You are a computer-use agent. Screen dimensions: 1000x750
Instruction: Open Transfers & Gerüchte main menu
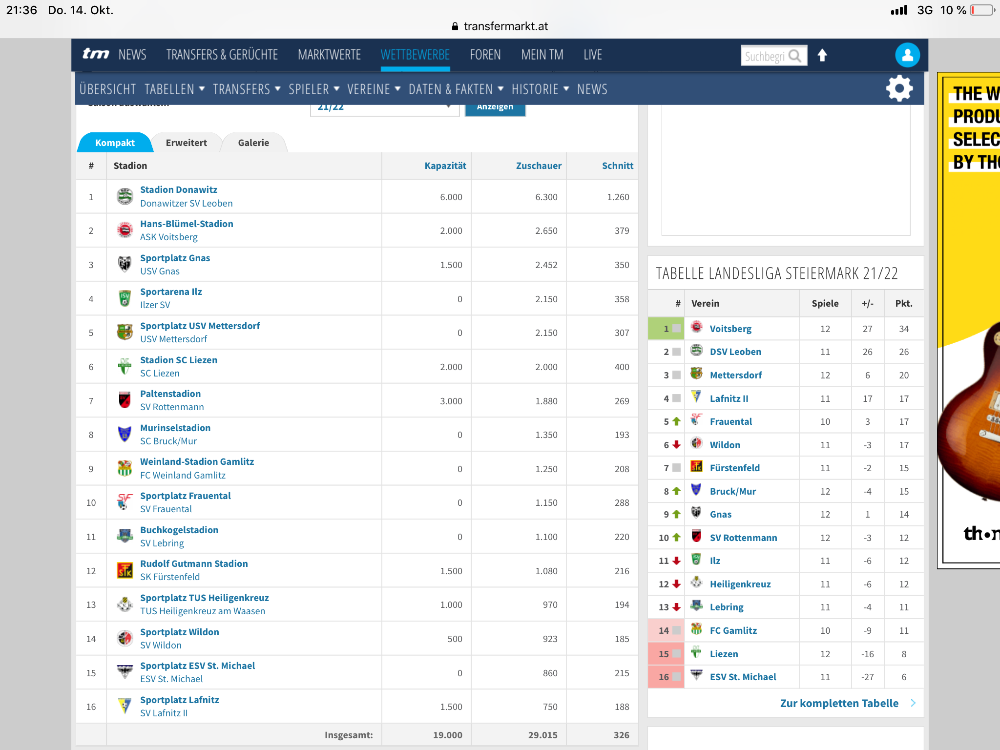[222, 55]
